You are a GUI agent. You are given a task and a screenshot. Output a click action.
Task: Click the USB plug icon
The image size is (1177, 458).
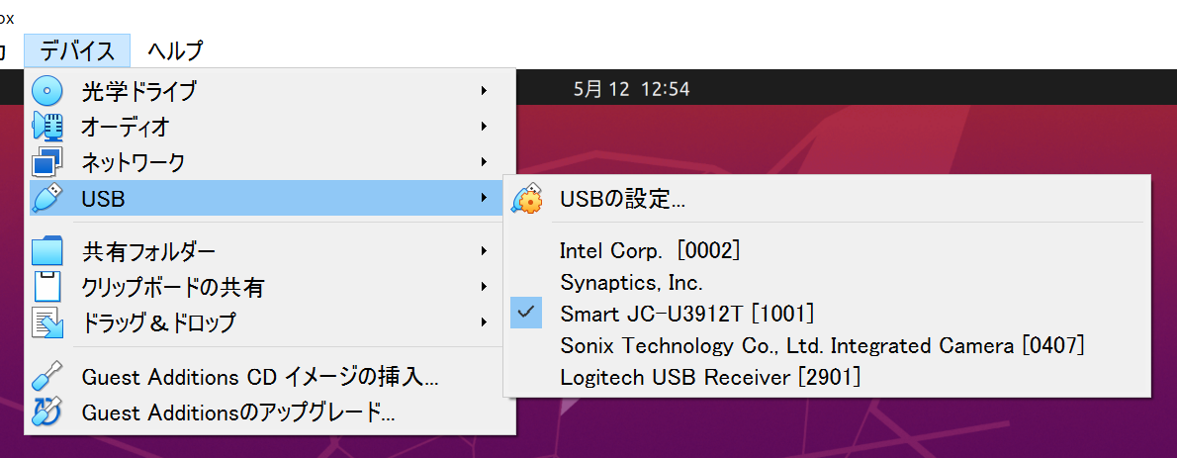pyautogui.click(x=46, y=198)
